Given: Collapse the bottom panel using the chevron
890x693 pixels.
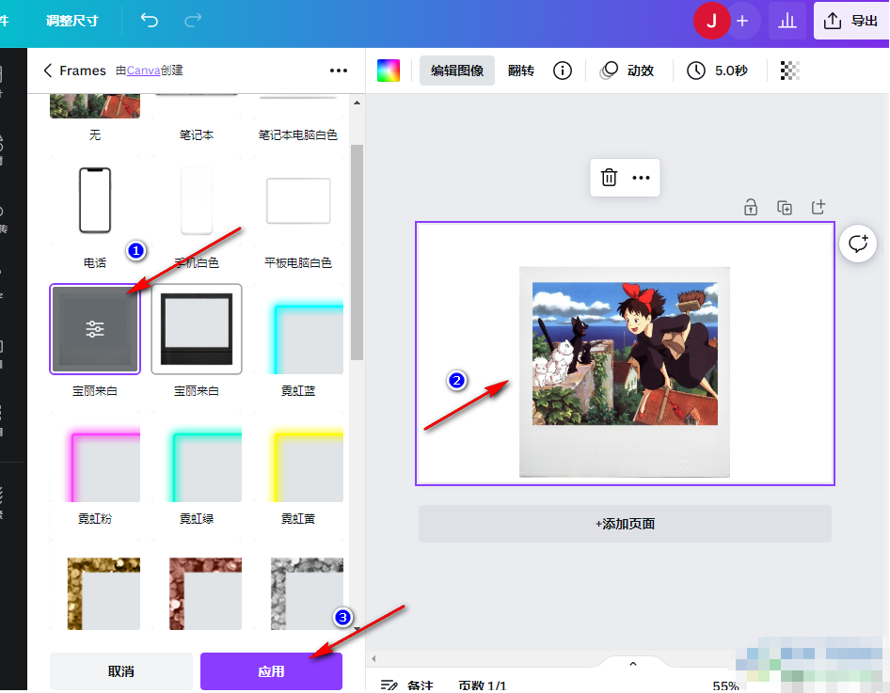Looking at the screenshot, I should coord(632,663).
